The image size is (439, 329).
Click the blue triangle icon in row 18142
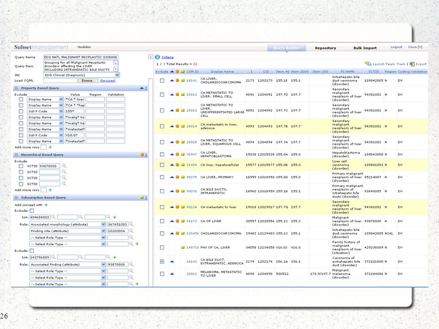(x=172, y=261)
